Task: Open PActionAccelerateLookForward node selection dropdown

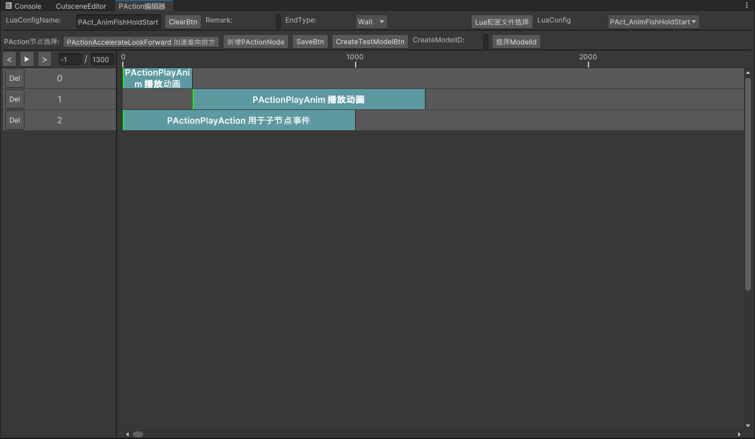Action: click(x=141, y=42)
